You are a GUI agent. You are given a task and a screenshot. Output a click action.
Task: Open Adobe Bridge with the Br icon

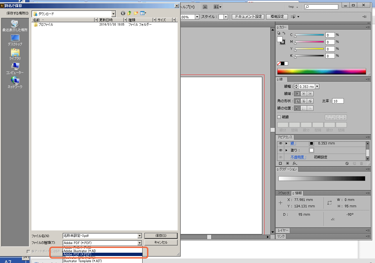205,7
